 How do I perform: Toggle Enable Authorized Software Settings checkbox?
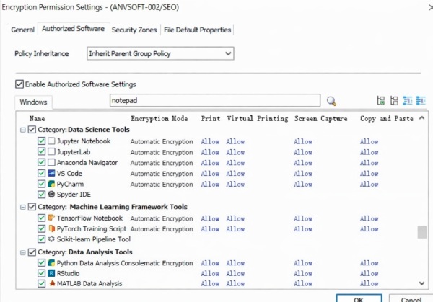tap(19, 84)
